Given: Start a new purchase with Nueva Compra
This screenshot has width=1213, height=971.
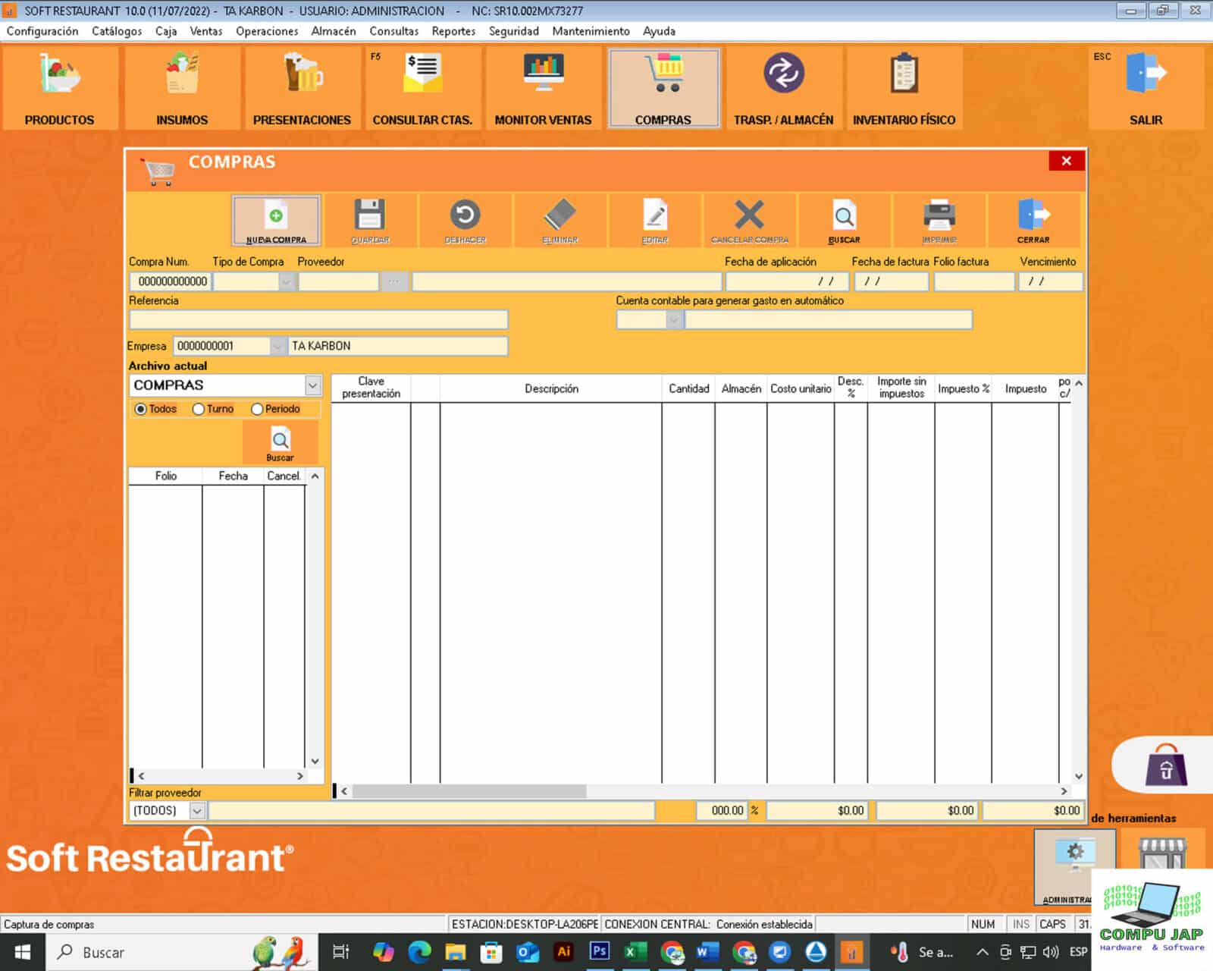Looking at the screenshot, I should (276, 221).
